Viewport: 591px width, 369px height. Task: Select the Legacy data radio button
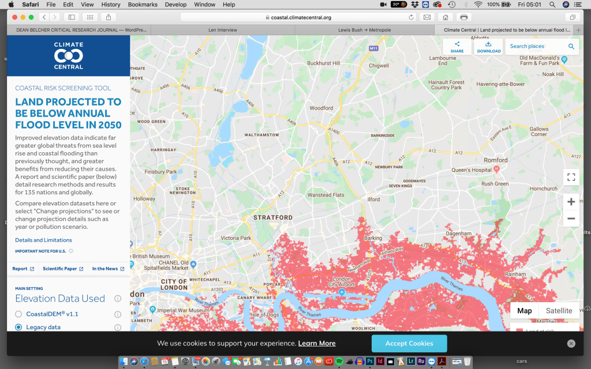(18, 327)
